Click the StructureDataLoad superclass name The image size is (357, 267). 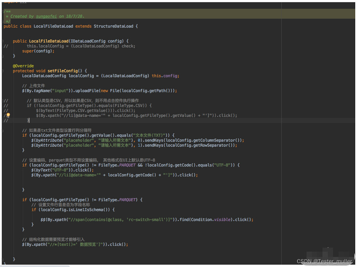(x=113, y=26)
